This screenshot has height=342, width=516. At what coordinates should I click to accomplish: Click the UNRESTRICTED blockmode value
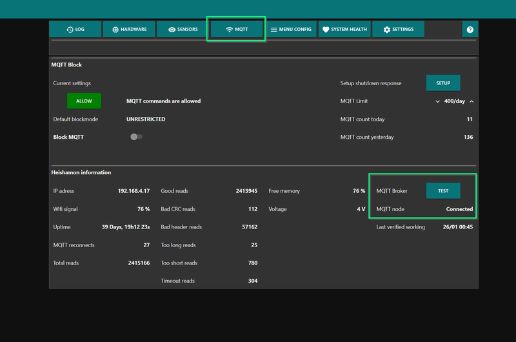(146, 119)
